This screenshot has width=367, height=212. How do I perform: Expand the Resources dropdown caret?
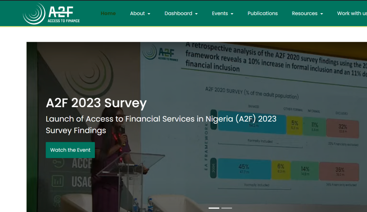tap(321, 14)
